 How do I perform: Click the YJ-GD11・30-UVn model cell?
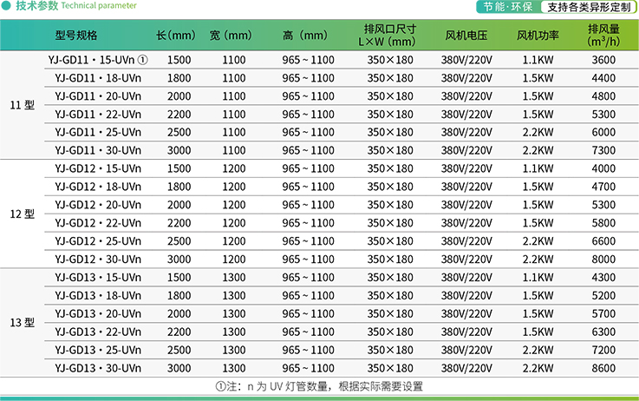(98, 150)
